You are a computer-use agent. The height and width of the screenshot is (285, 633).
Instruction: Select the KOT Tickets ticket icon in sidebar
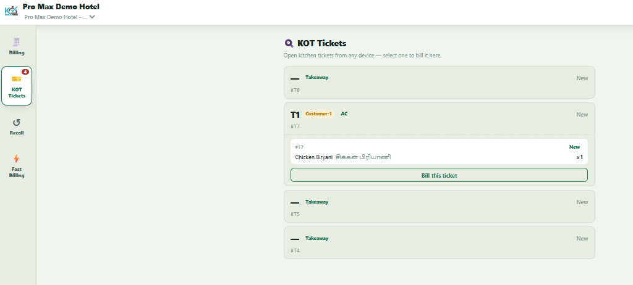(16, 78)
